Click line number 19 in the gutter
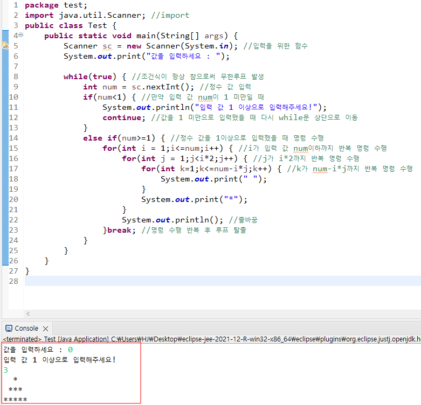Screen dimensions: 421x405 click(13, 189)
